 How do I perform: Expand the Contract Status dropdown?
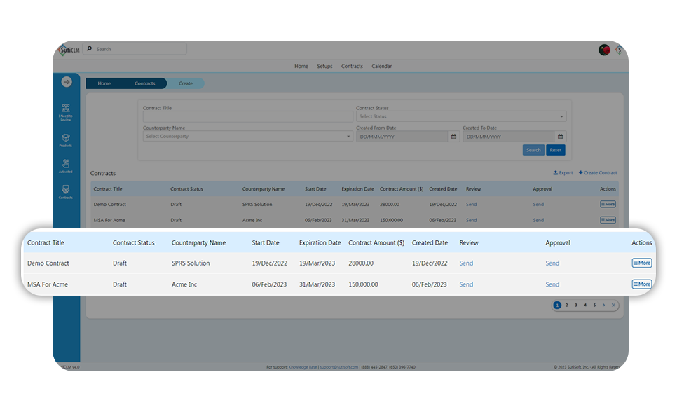point(460,117)
